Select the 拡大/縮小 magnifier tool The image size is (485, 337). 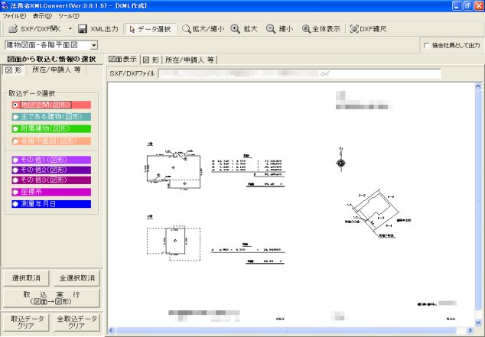click(x=187, y=29)
